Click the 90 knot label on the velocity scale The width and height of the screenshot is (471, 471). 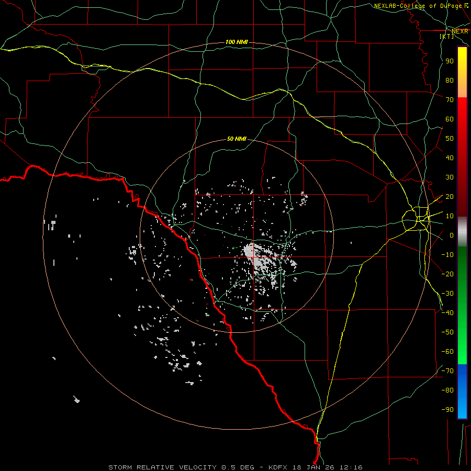[x=450, y=61]
